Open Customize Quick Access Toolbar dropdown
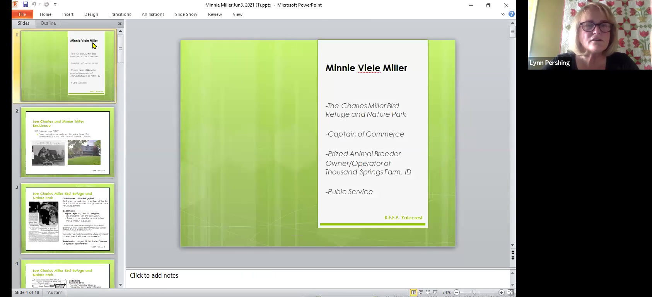This screenshot has height=297, width=652. (x=55, y=5)
